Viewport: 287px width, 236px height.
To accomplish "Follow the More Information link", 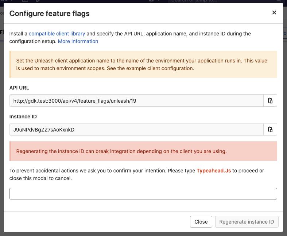I will click(78, 41).
